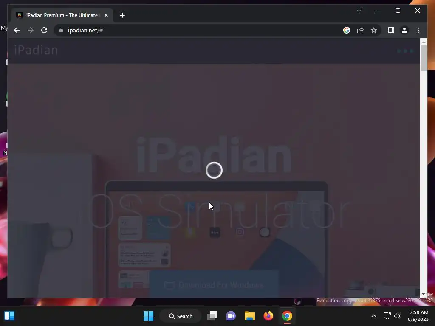Click the iPadian site logo
435x326 pixels.
pyautogui.click(x=36, y=50)
